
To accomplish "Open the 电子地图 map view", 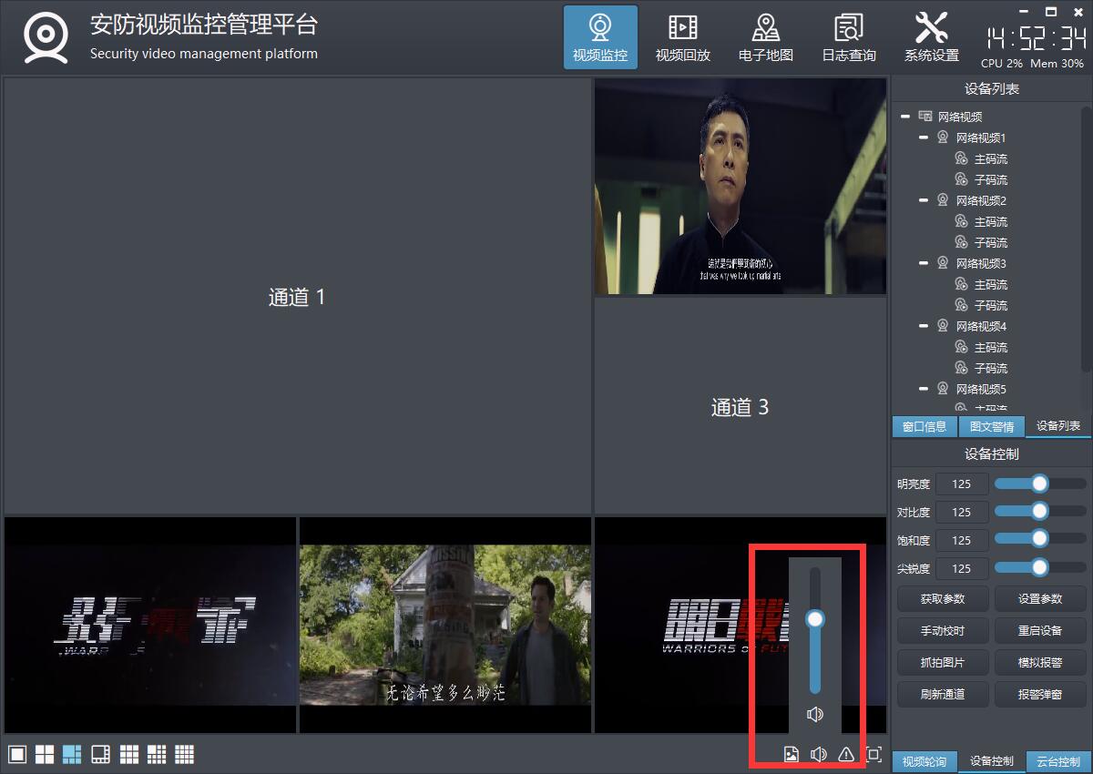I will tap(765, 37).
